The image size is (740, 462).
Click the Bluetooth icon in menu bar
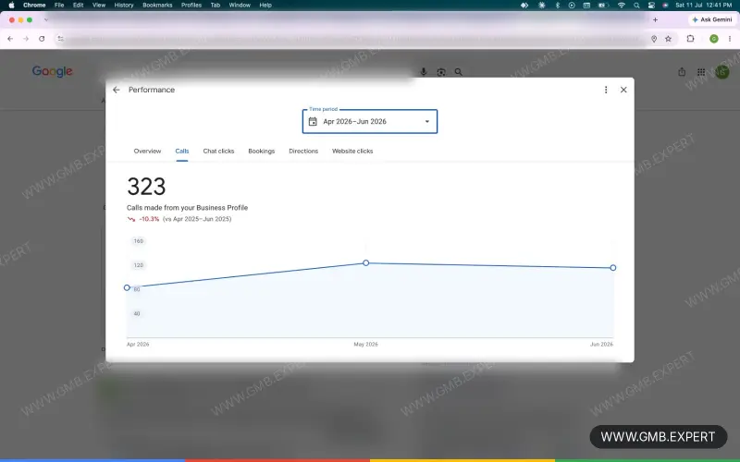pos(557,6)
